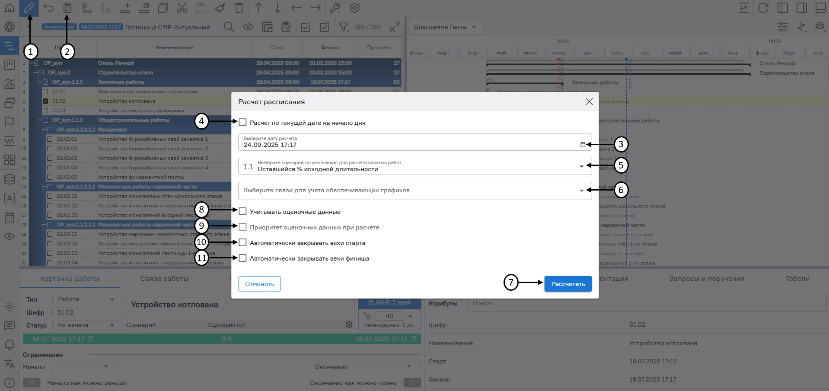Tick 'Автоматически закрывать вехи финиша' checkbox

click(x=243, y=258)
